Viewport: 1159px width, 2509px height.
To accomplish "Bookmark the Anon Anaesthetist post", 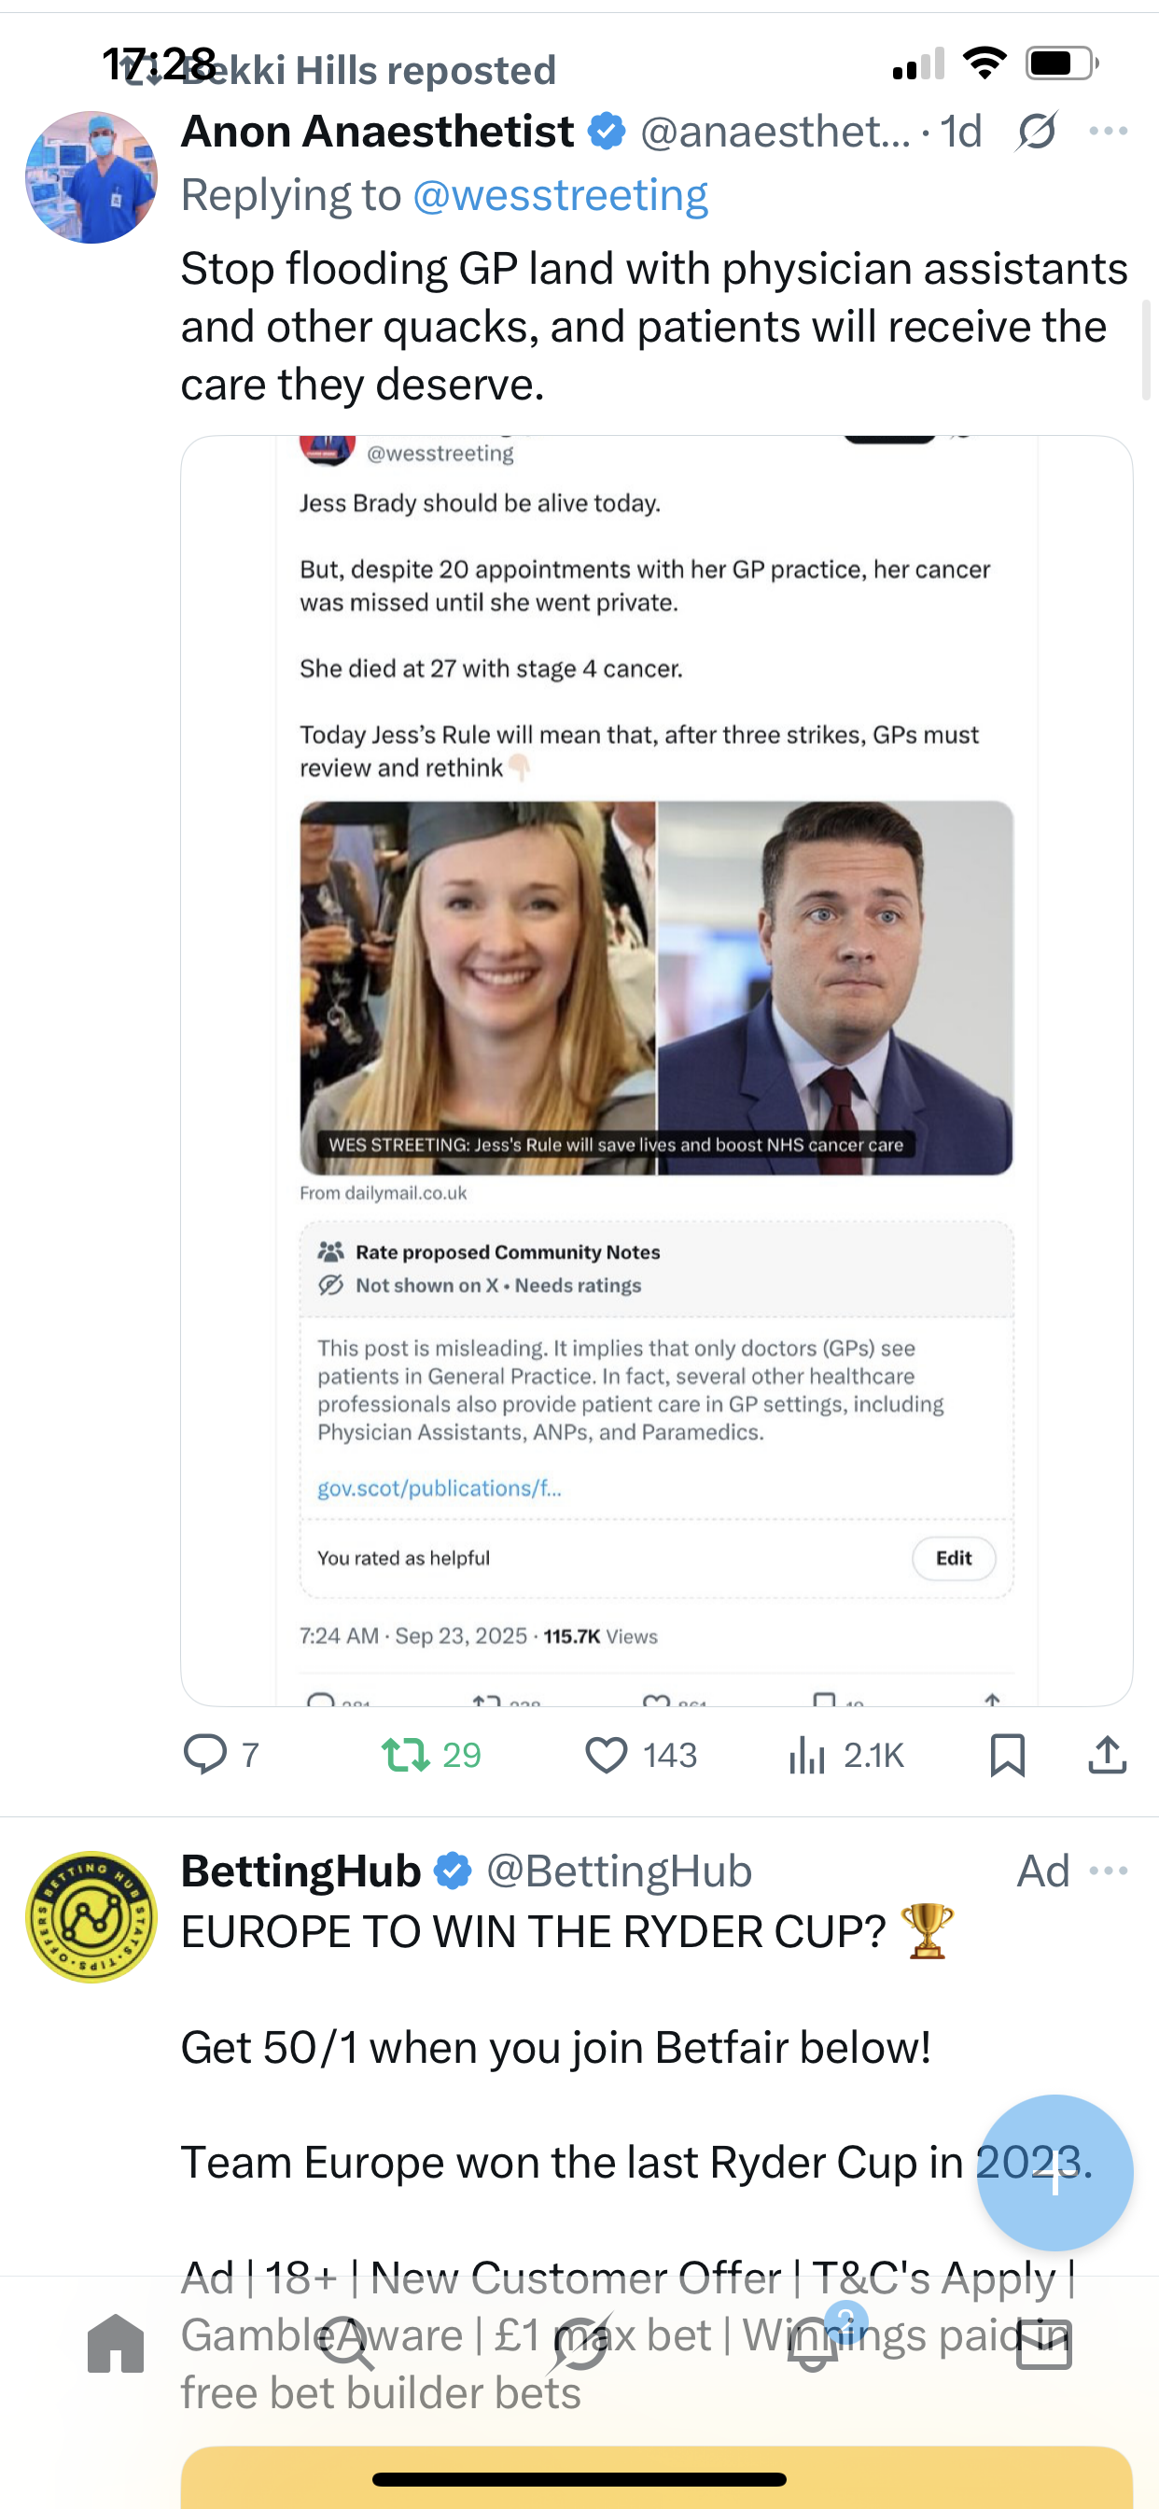I will (1007, 1754).
